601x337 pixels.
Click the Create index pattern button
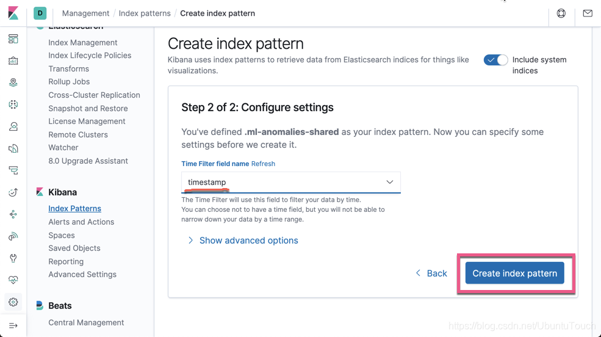(x=514, y=274)
